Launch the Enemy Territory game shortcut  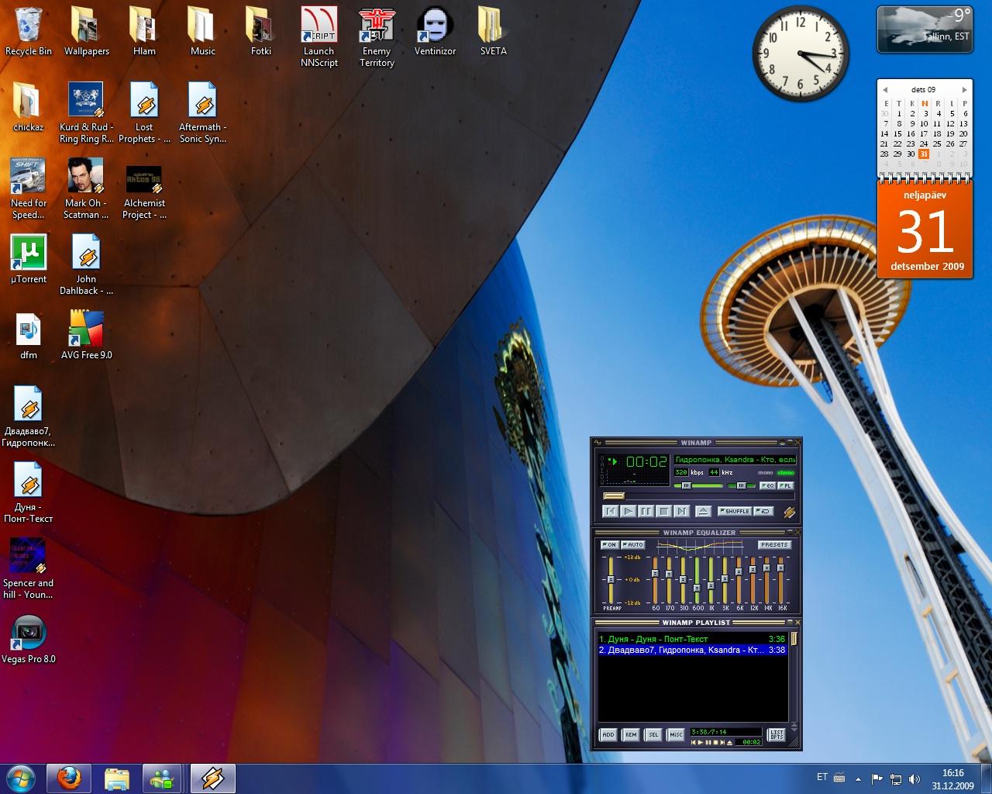click(x=377, y=37)
